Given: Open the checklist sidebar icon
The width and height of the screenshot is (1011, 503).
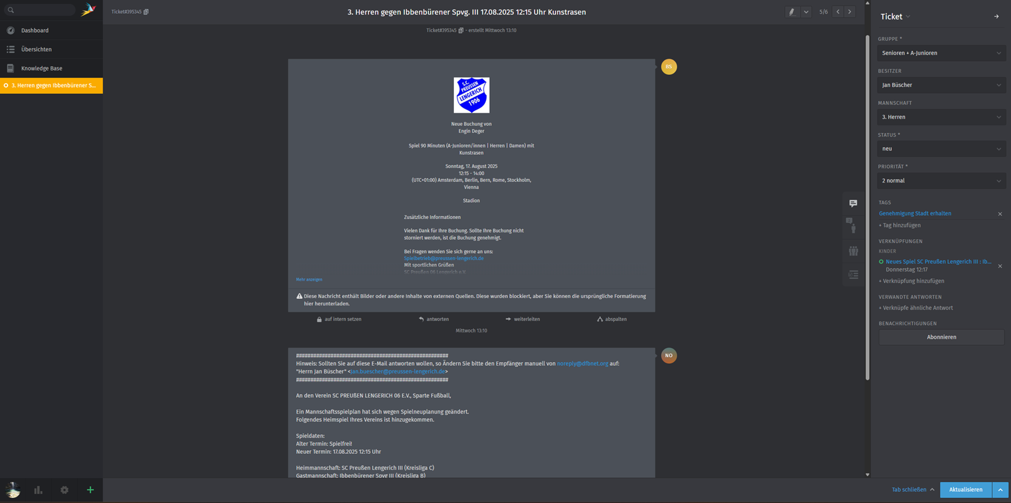Looking at the screenshot, I should pos(853,275).
